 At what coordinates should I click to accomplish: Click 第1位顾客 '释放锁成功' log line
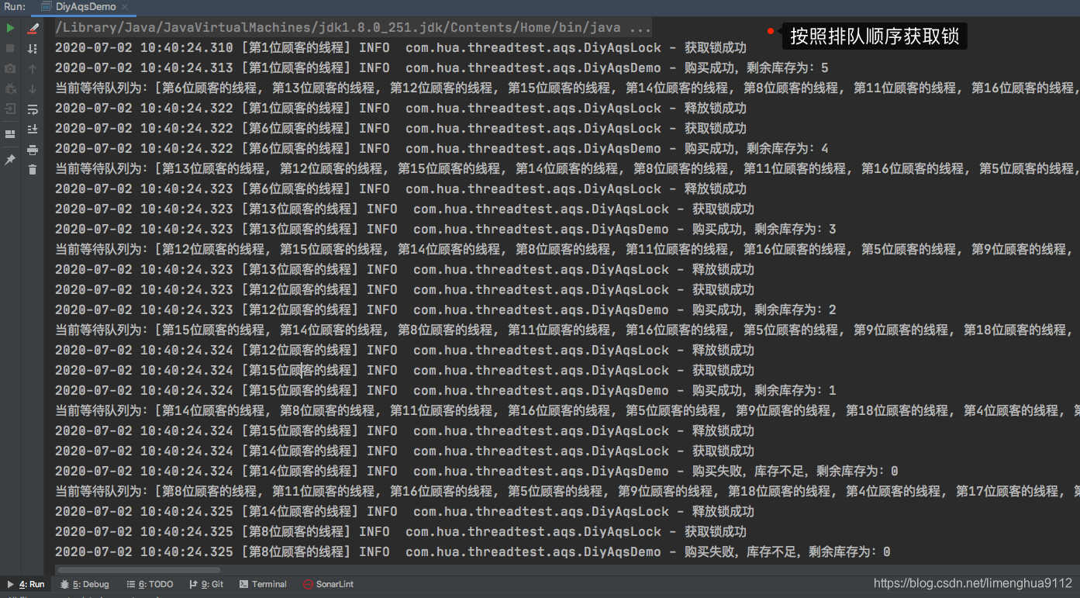(400, 109)
